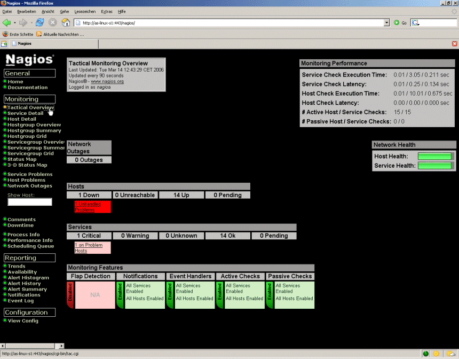The width and height of the screenshot is (459, 359).
Task: Click the sidebar horizontal scrollbar
Action: tap(32, 346)
